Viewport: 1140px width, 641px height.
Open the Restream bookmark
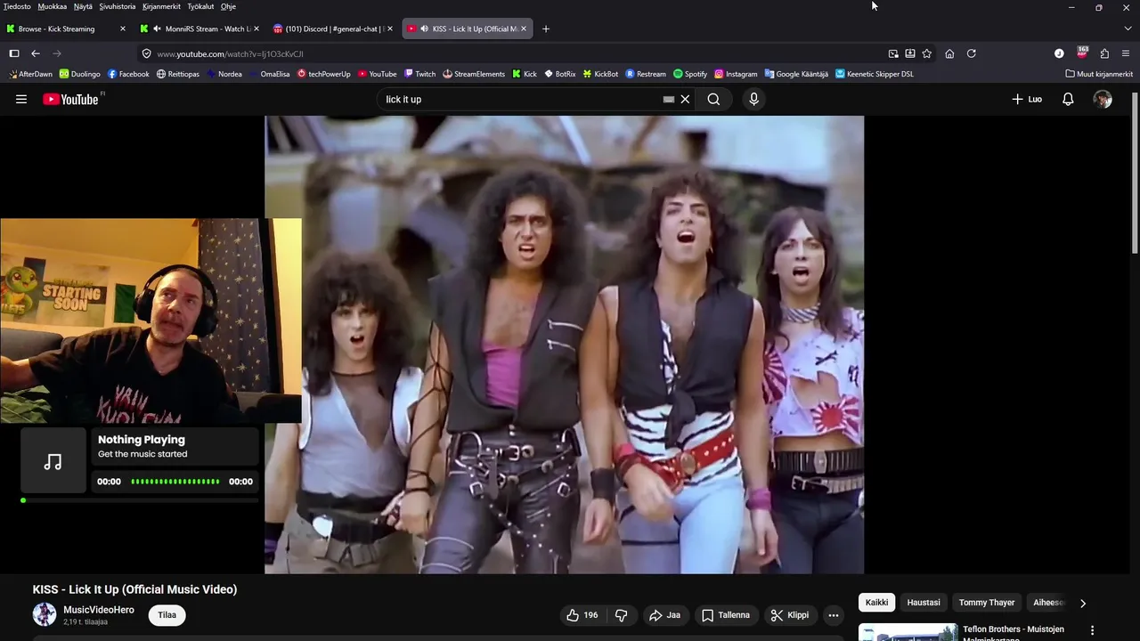(646, 74)
